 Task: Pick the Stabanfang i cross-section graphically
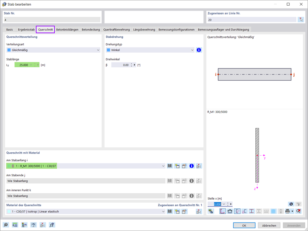[199, 166]
